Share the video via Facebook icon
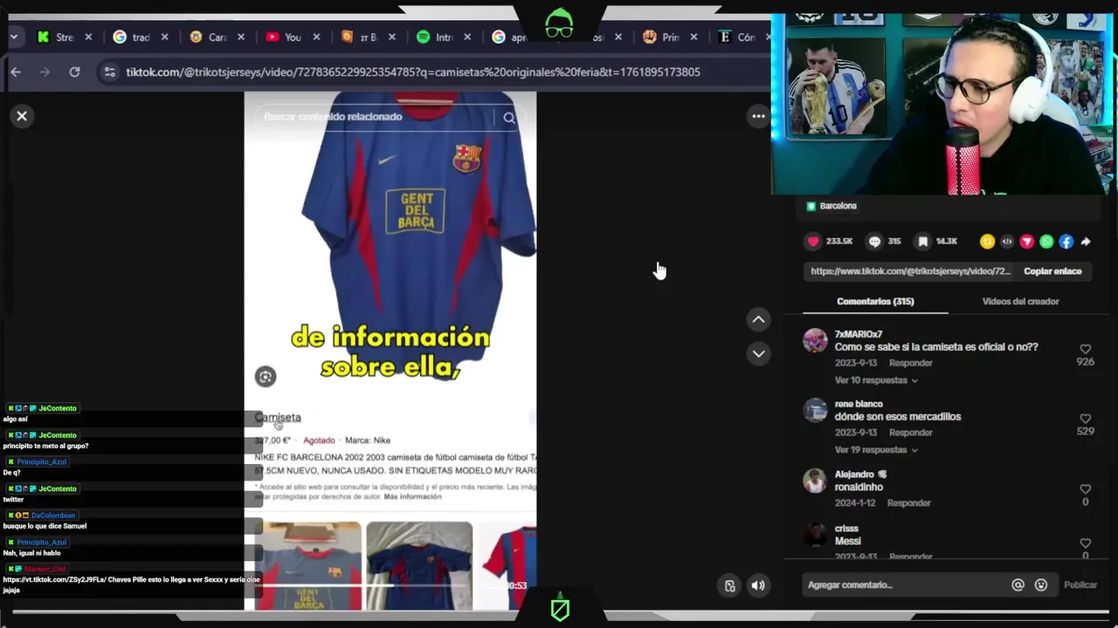 1066,242
